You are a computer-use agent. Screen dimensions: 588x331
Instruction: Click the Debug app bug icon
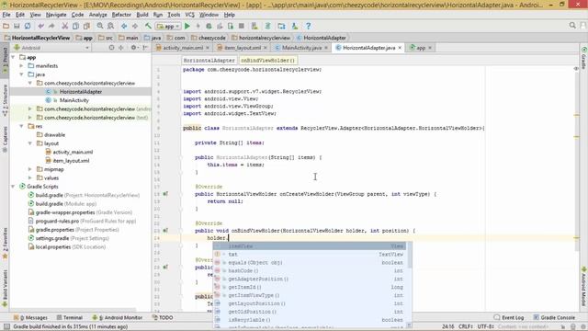209,26
